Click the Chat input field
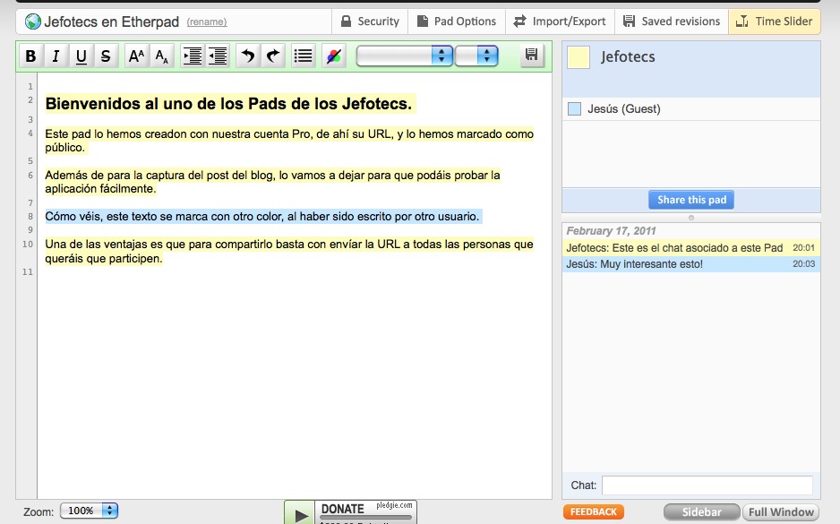 (707, 485)
